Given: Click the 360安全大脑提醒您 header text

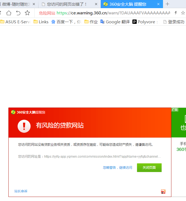Looking at the screenshot, I should click(31, 112).
